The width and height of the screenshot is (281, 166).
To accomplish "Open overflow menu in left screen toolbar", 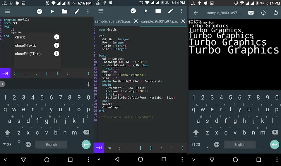I will (x=88, y=11).
